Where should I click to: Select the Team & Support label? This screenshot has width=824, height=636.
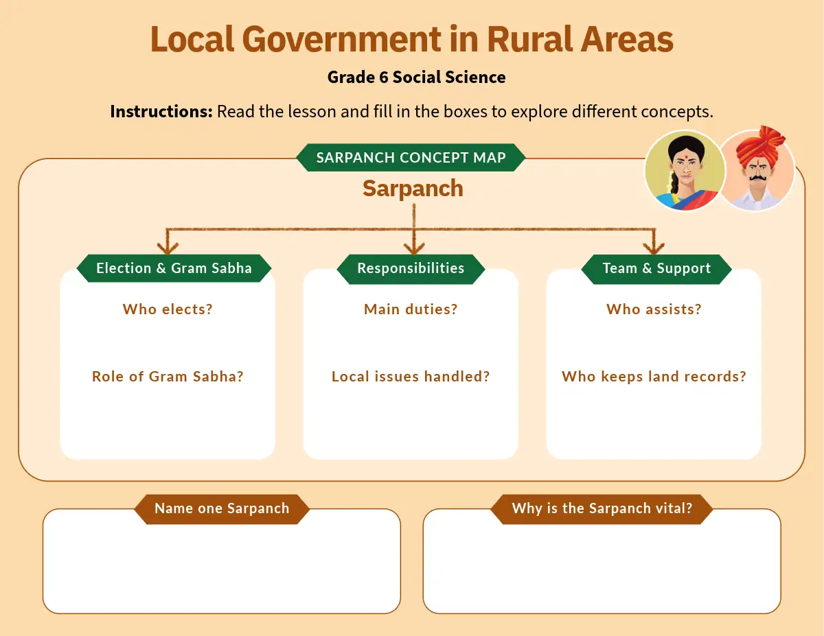(x=656, y=268)
